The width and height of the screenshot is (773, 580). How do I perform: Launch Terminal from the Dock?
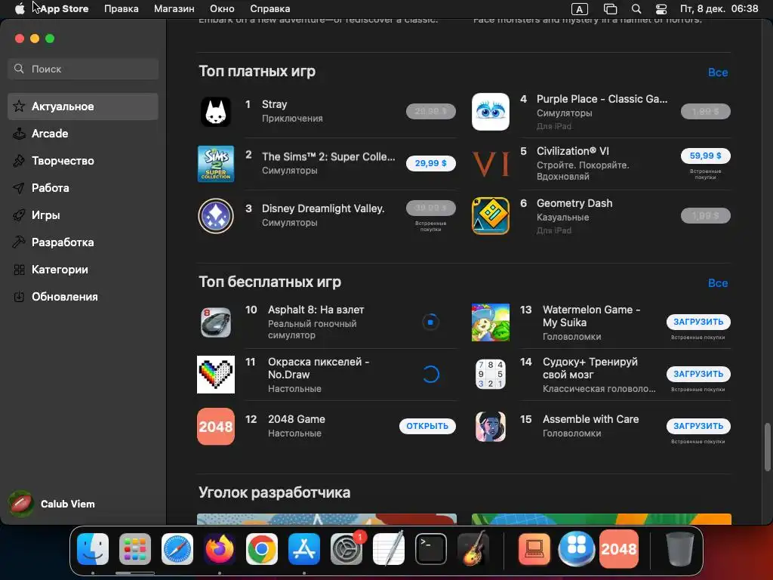pyautogui.click(x=431, y=549)
